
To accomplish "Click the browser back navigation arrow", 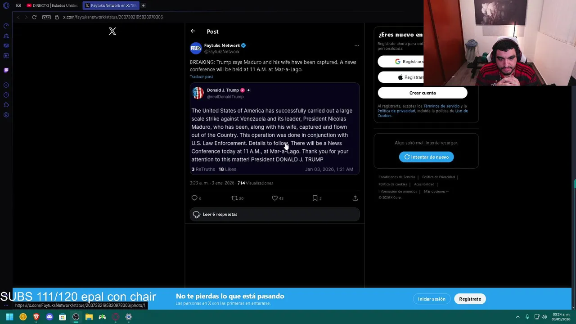I will pos(18,17).
